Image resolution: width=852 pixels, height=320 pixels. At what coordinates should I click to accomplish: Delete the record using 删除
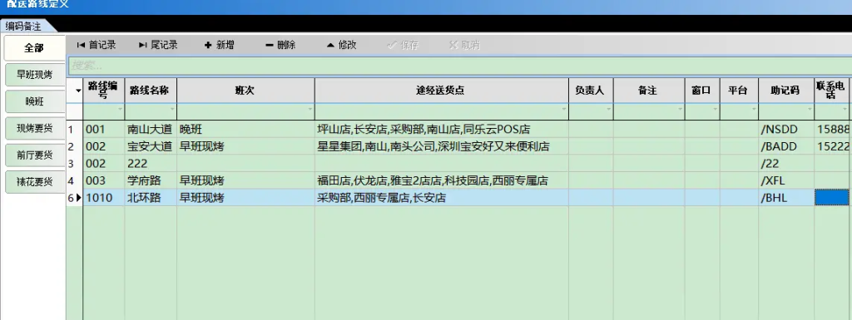click(x=280, y=45)
